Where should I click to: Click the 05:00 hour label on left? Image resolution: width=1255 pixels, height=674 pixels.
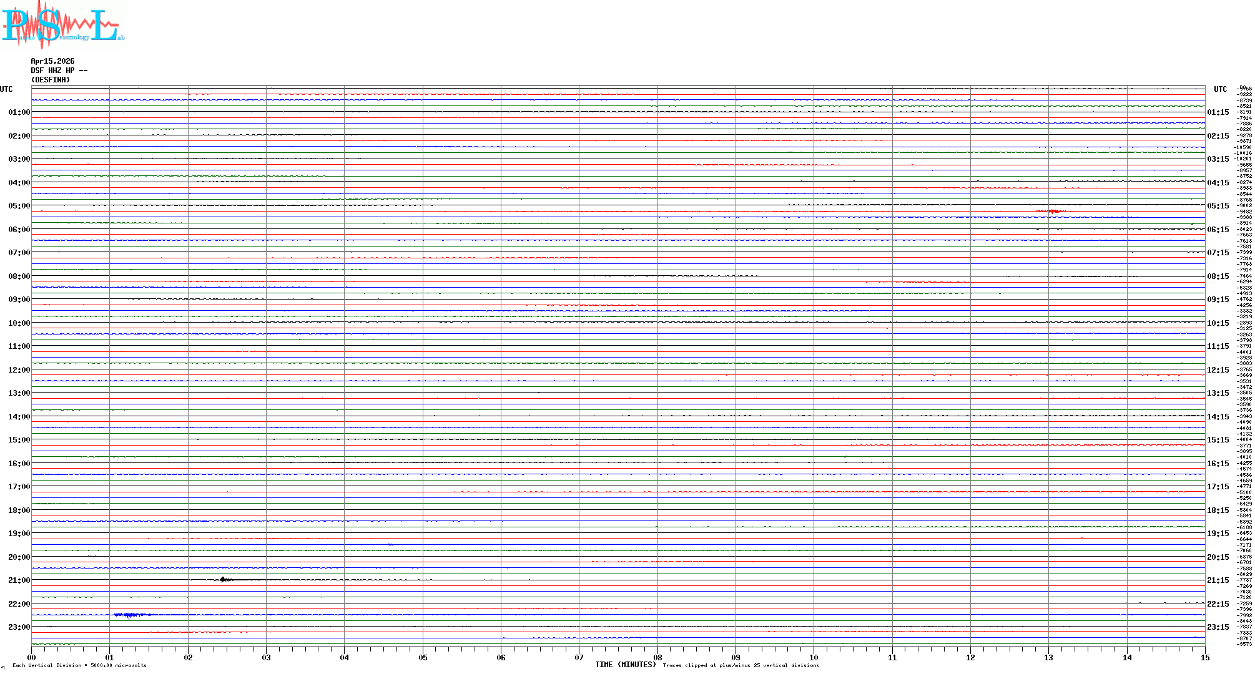(19, 206)
